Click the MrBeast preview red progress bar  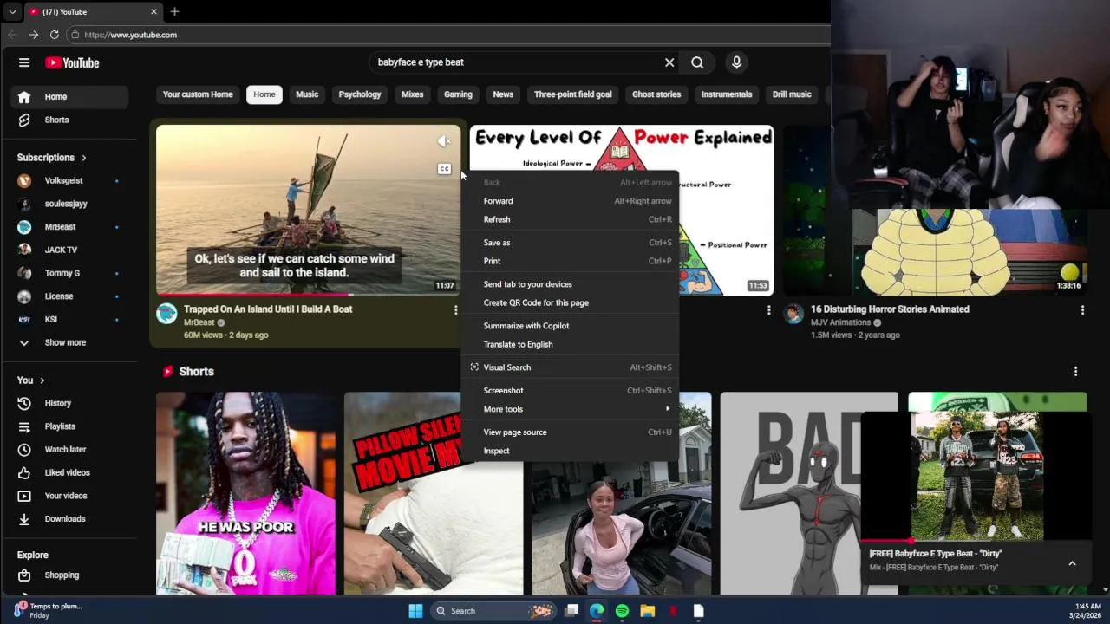coord(253,295)
